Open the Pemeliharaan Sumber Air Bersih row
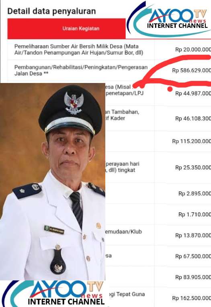The width and height of the screenshot is (211, 307). point(79,49)
